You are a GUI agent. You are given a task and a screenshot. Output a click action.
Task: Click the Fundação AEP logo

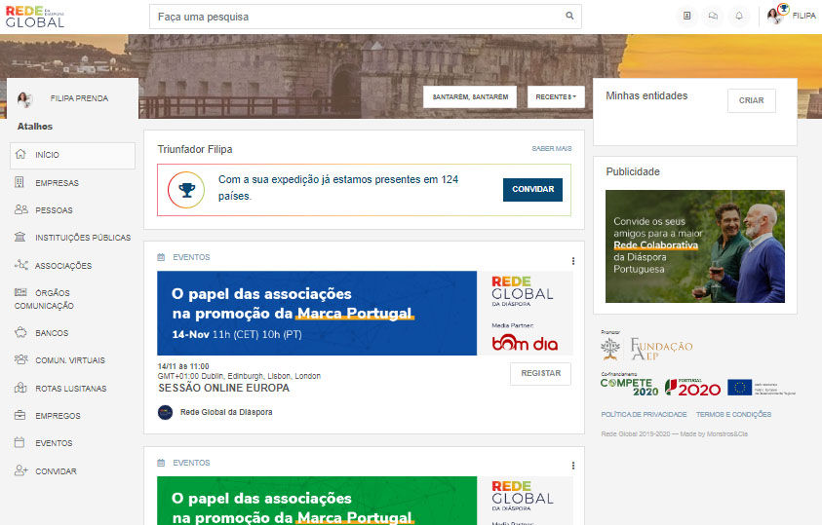click(646, 348)
